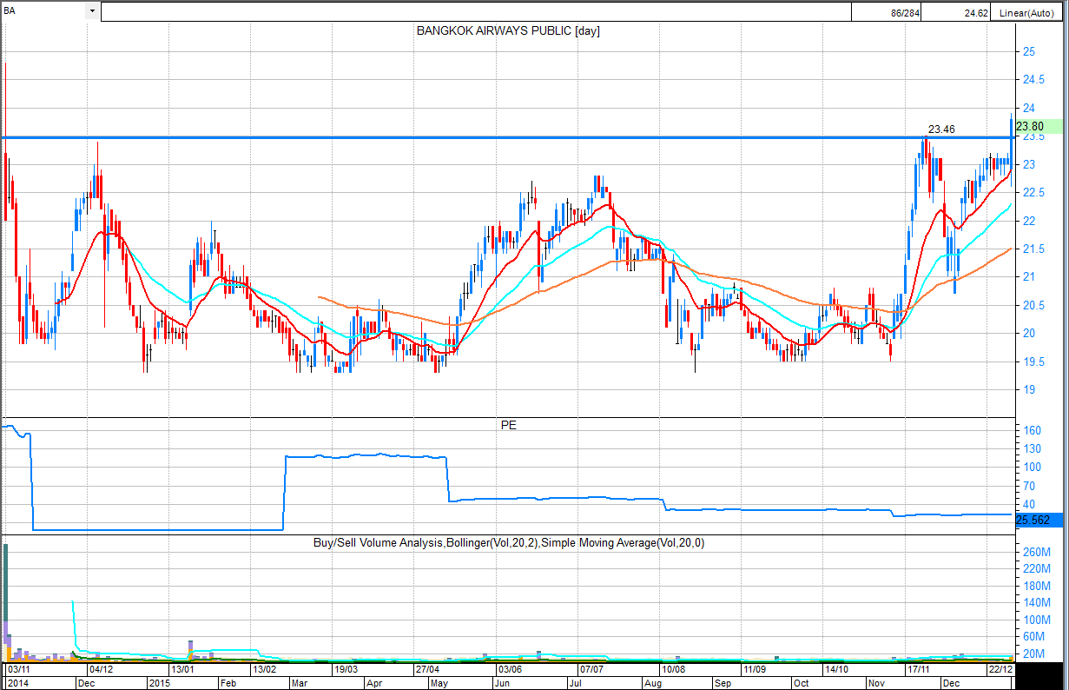
Task: Open the BA symbol dropdown arrow
Action: pos(92,11)
